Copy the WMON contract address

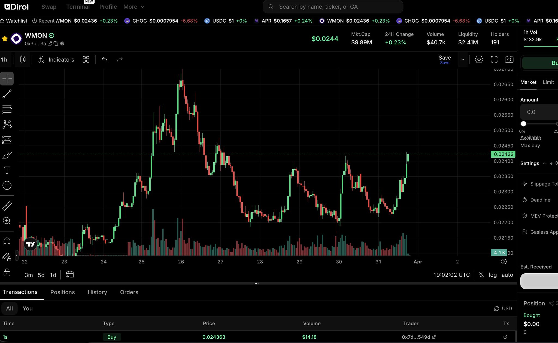tap(56, 44)
